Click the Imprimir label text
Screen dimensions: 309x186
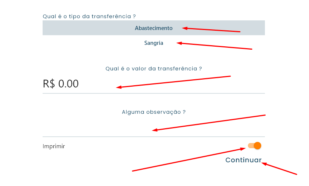54,146
